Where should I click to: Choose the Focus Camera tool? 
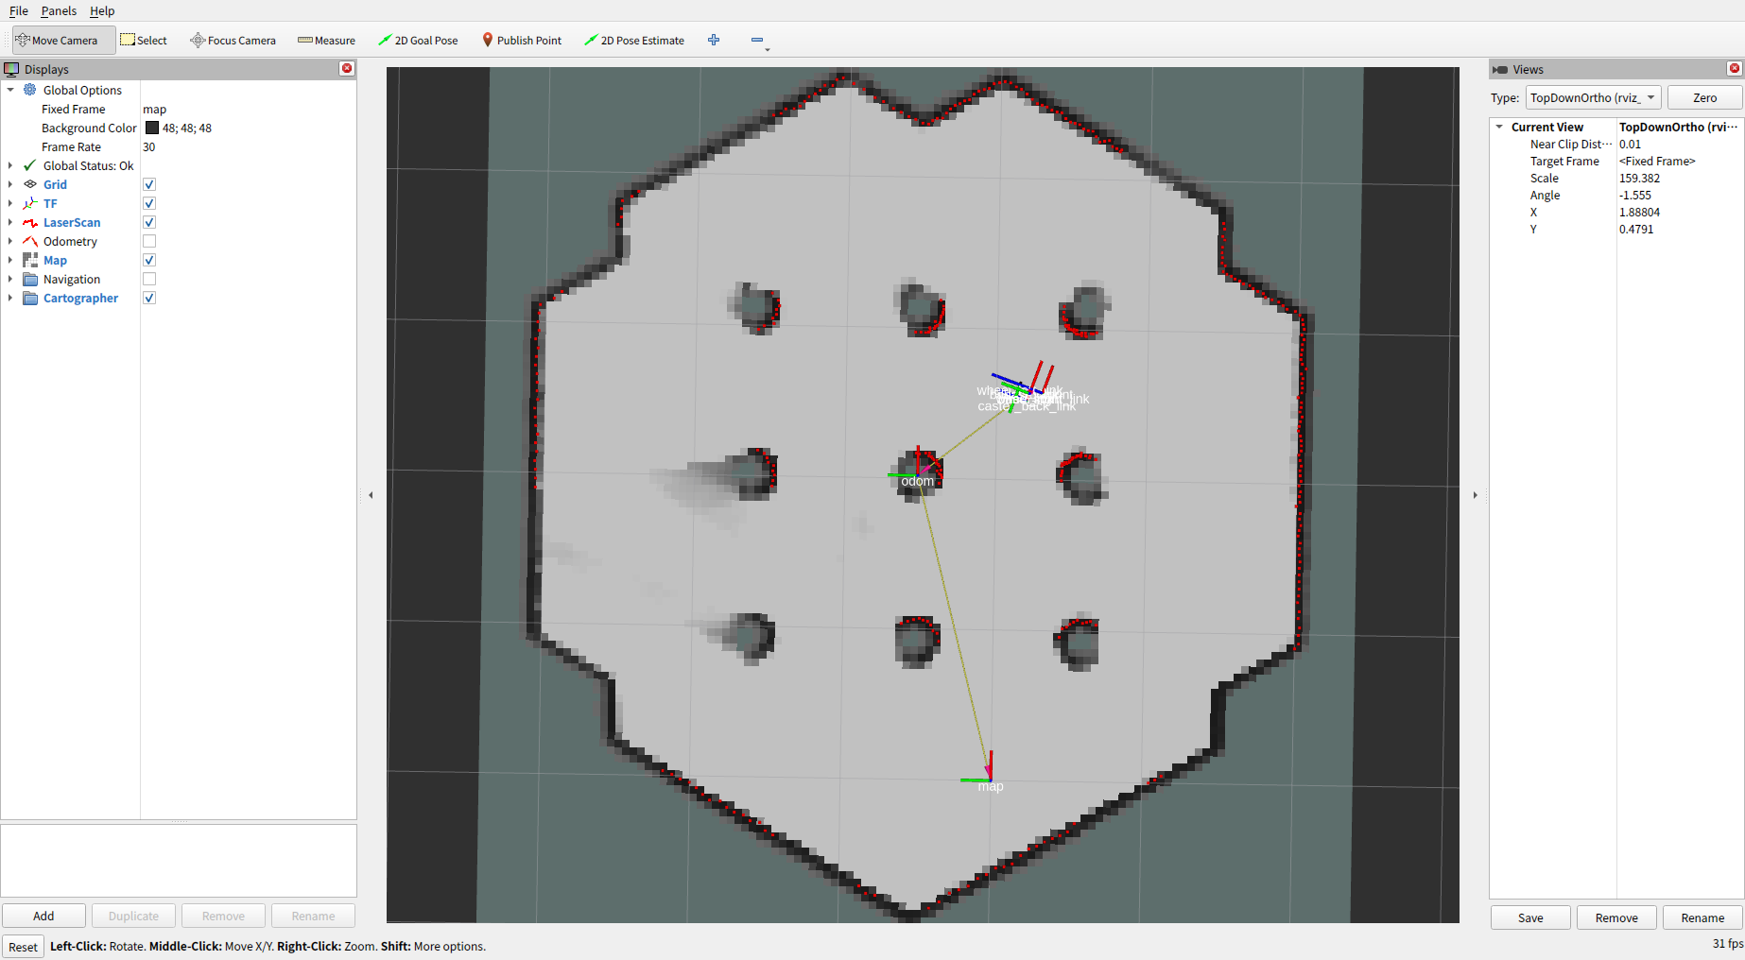pyautogui.click(x=233, y=40)
